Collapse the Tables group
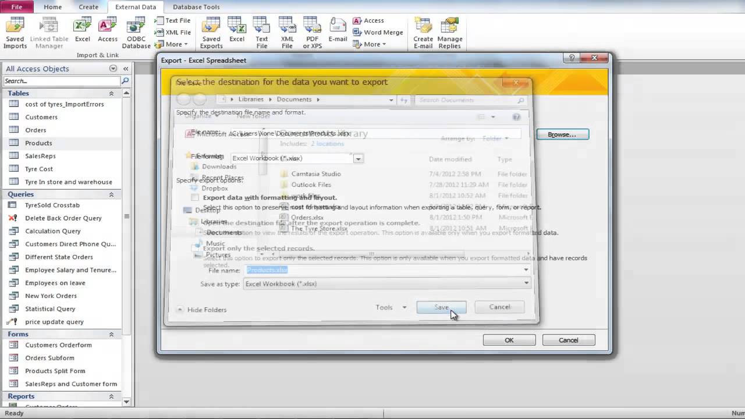745x419 pixels. (111, 93)
